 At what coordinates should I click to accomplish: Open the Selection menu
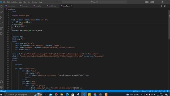click(x=14, y=2)
